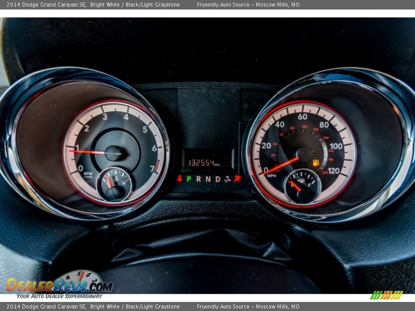Click the H label on temperature gauge
Image resolution: width=415 pixels, height=311 pixels.
point(124,183)
